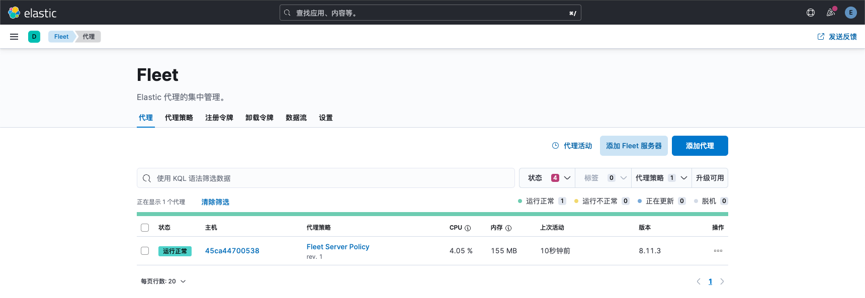Open the newsfeed celebration icon

[831, 13]
